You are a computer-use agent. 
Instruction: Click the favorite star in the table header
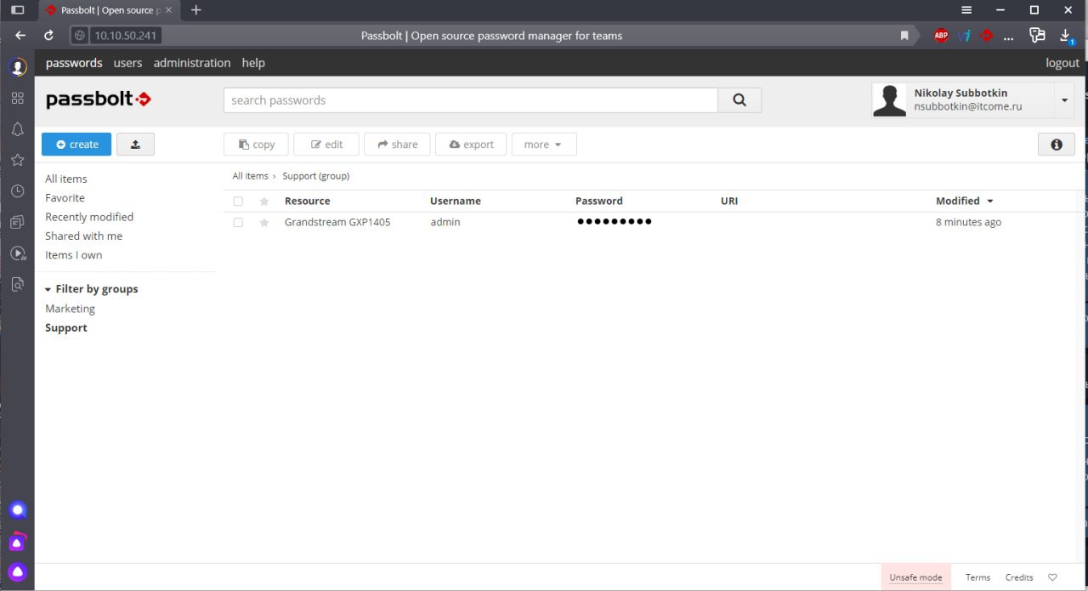[x=264, y=202]
